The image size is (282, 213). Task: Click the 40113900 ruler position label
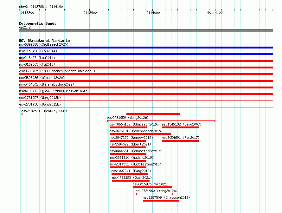[89, 13]
